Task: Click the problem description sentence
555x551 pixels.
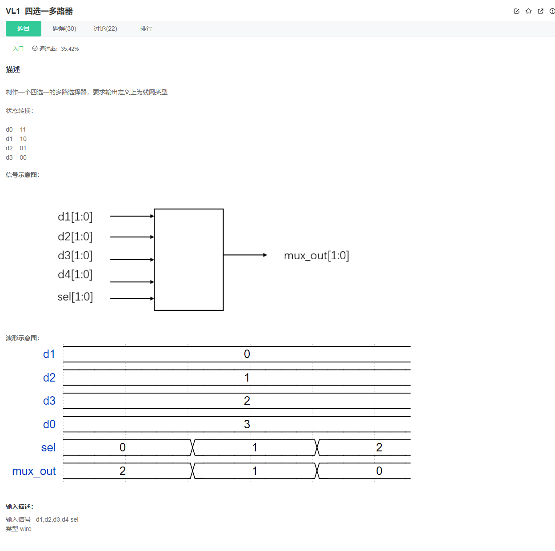Action: [87, 92]
